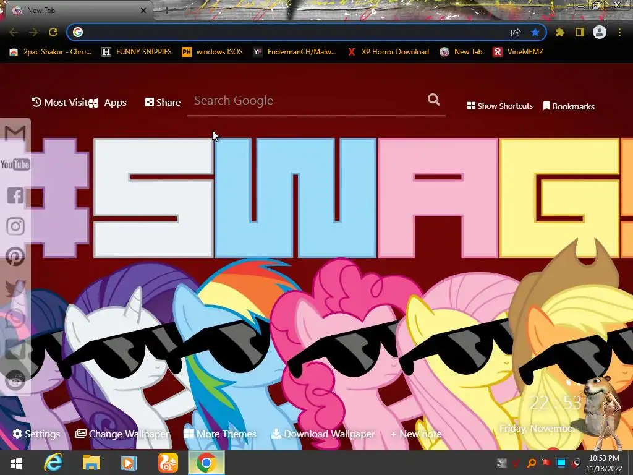
Task: Open Reddit icon at sidebar bottom
Action: click(x=15, y=380)
